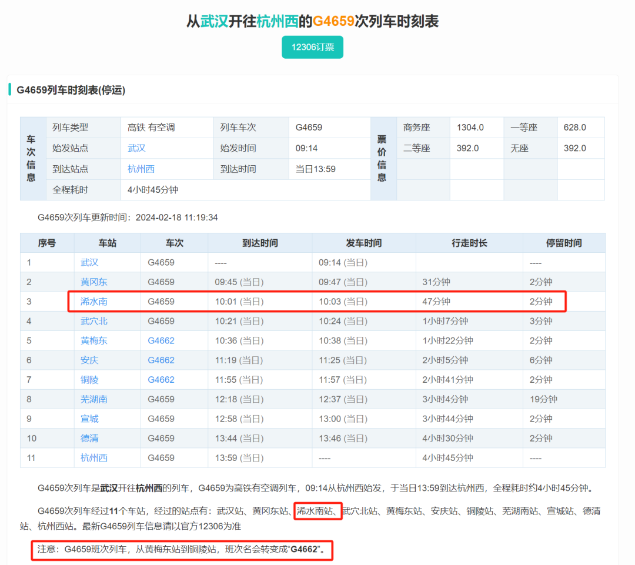Open 宣城 station link

pos(89,419)
